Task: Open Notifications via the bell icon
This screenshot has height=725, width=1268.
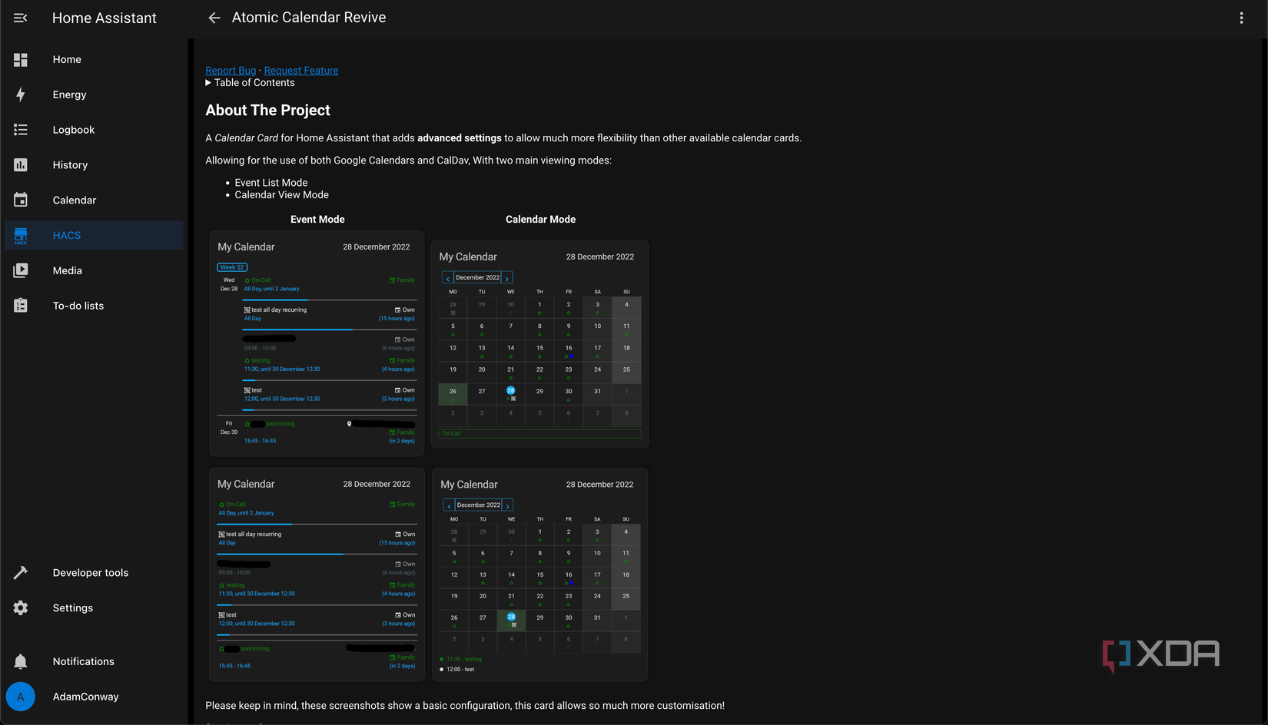Action: (x=21, y=661)
